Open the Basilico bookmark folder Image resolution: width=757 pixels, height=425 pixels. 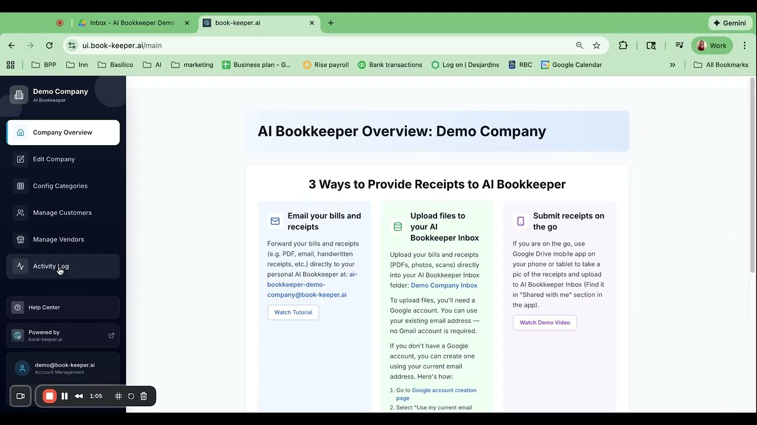[115, 65]
